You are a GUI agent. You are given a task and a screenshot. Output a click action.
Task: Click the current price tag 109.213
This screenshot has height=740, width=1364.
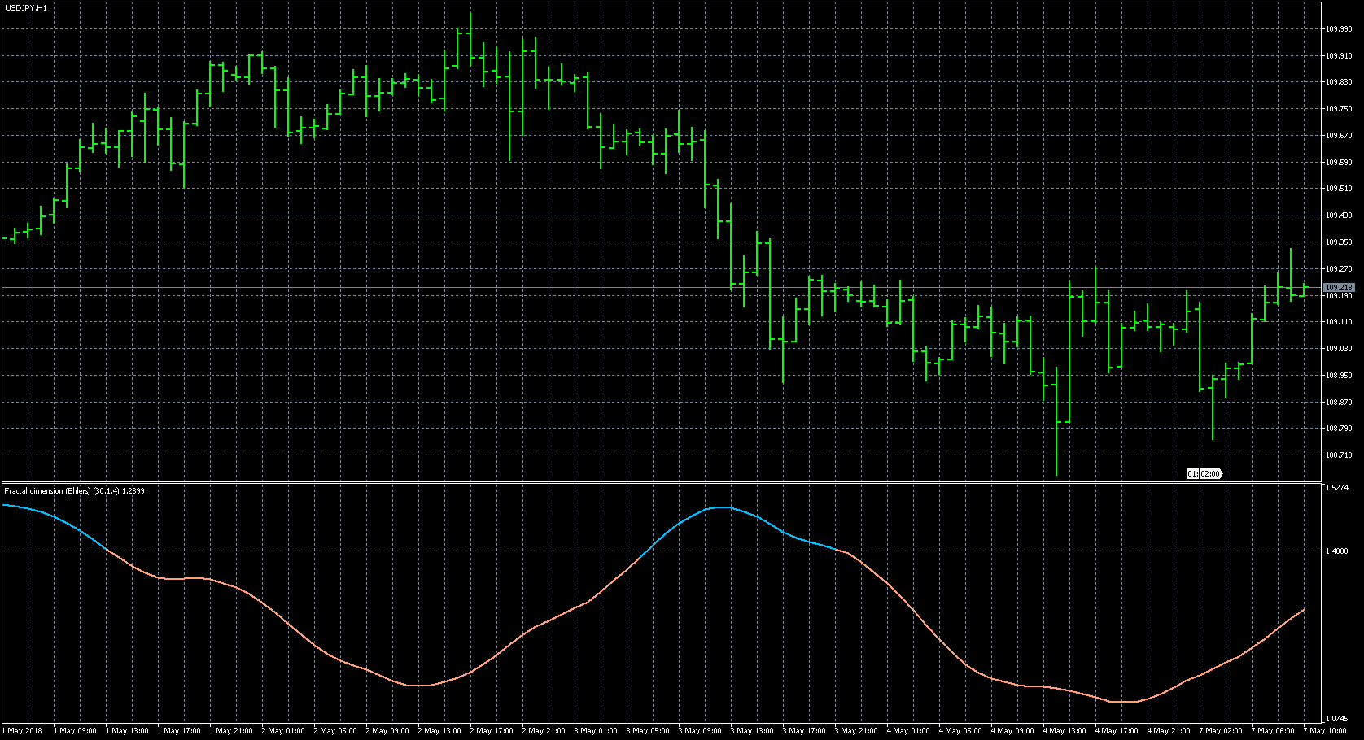click(x=1339, y=288)
